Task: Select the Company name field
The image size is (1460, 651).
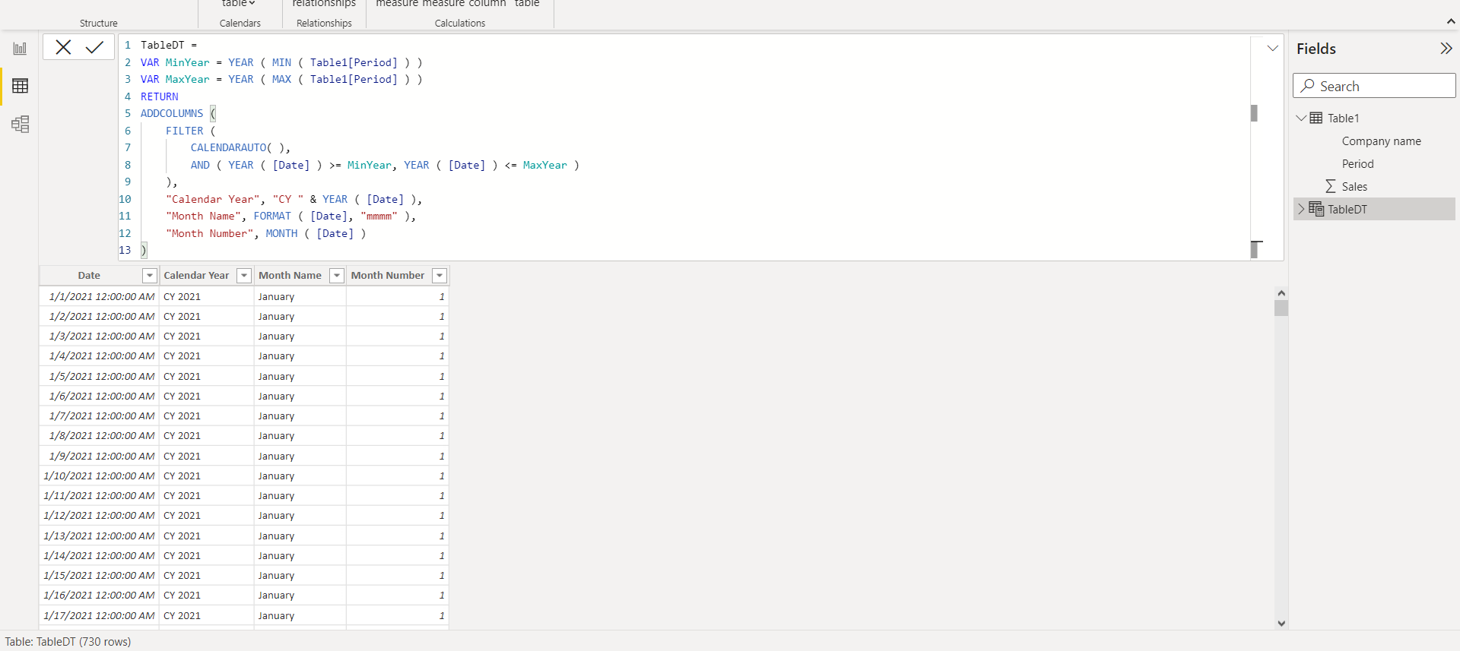Action: click(x=1381, y=141)
